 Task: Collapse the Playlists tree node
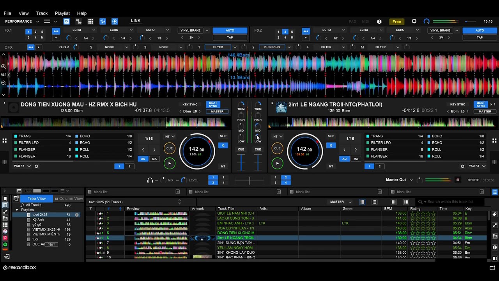click(x=17, y=210)
